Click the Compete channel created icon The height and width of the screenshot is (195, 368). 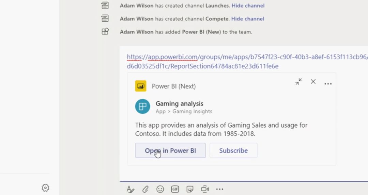[105, 18]
